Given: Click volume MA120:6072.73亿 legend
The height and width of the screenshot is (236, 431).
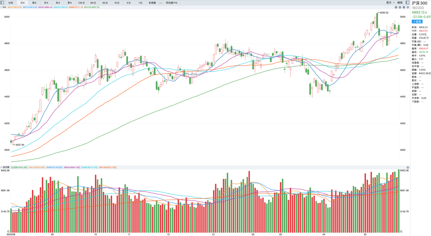Looking at the screenshot, I should pyautogui.click(x=108, y=167).
